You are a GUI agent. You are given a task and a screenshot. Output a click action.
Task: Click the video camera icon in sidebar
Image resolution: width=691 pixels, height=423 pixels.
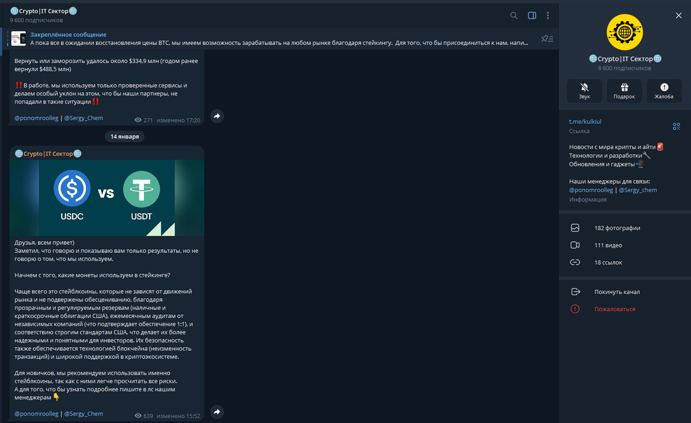point(575,245)
